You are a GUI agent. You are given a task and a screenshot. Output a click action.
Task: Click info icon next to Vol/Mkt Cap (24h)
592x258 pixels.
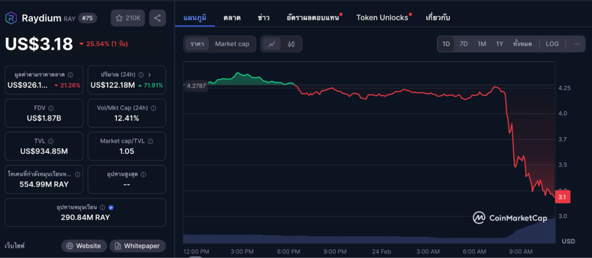pyautogui.click(x=154, y=108)
